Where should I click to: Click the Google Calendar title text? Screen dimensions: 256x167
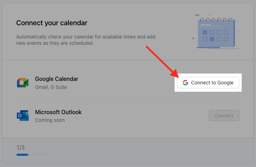[x=57, y=79]
